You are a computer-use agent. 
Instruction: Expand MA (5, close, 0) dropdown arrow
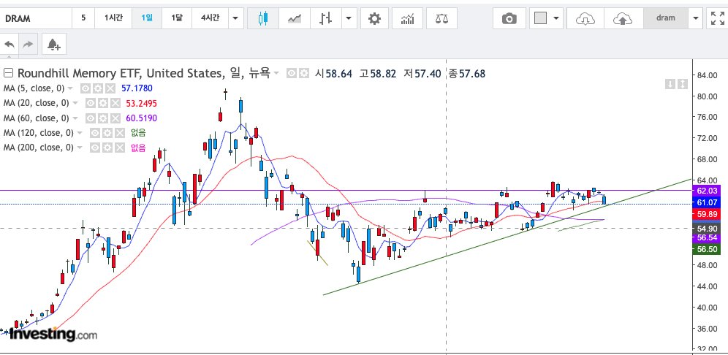point(71,88)
